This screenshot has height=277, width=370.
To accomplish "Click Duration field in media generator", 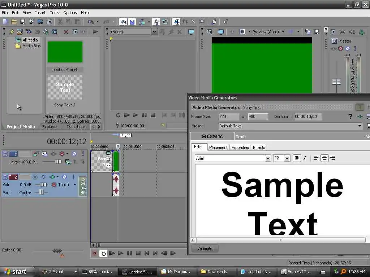I will [308, 116].
